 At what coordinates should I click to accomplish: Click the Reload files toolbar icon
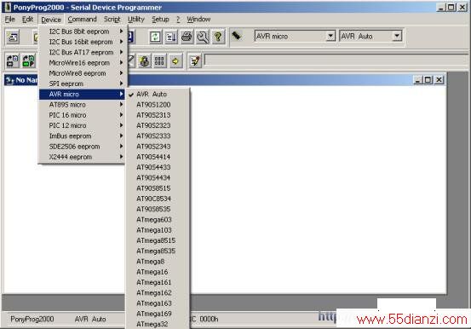155,37
